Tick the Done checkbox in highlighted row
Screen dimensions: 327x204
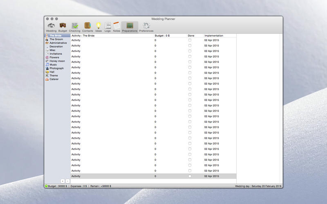190,176
